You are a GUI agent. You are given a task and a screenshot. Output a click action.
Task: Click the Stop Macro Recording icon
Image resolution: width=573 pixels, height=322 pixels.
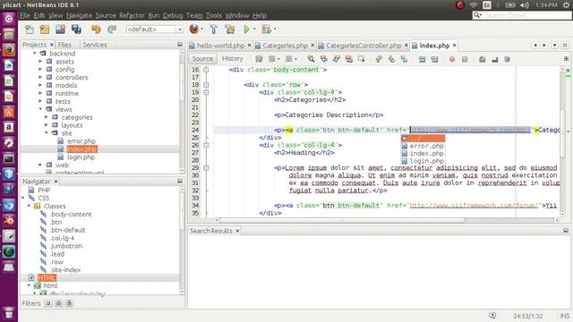(465, 59)
